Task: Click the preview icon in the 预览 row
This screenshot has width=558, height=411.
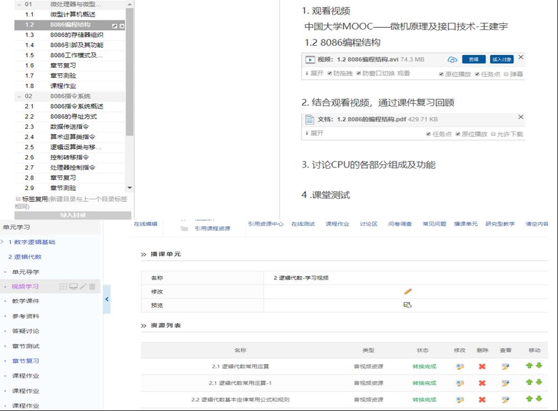Action: pos(408,305)
